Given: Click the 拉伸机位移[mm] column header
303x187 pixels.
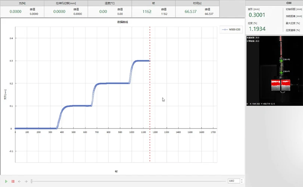Looking at the screenshot, I should click(x=66, y=3).
